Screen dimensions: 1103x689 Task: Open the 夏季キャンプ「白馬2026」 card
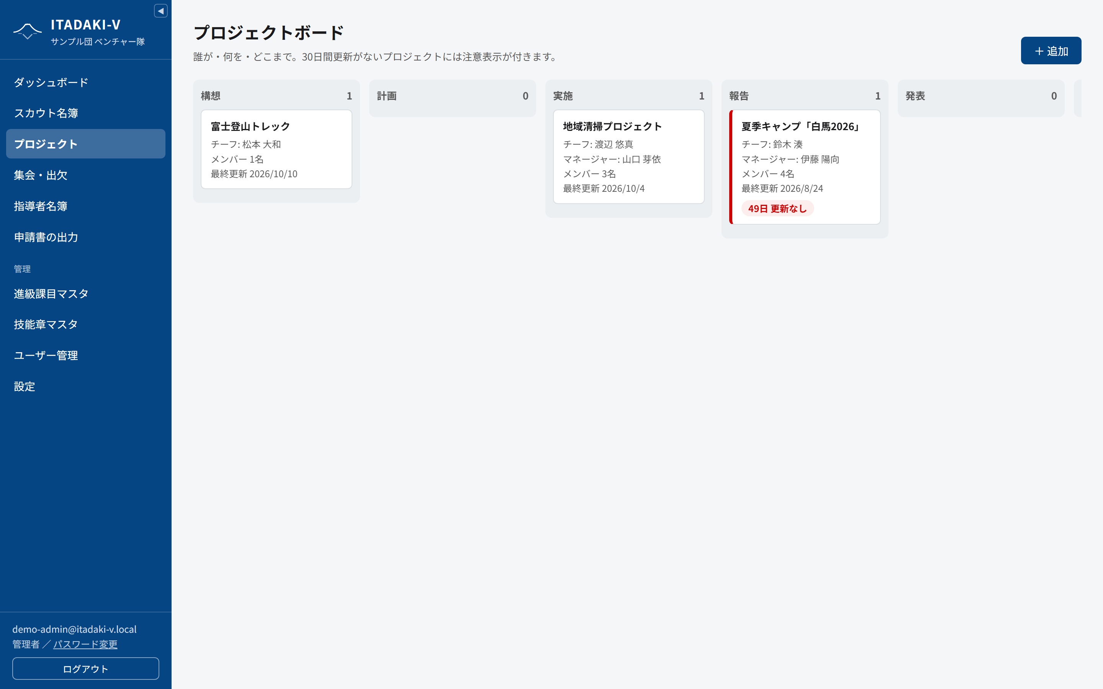coord(805,167)
